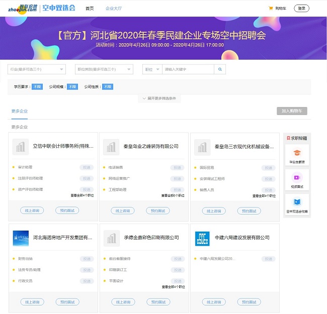Open the 工程部助理 job listing

[117, 190]
